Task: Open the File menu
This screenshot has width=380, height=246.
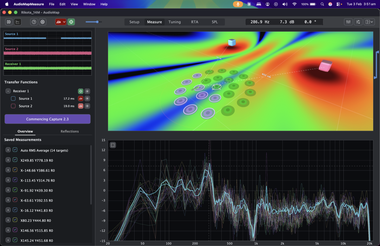Action: click(x=52, y=4)
